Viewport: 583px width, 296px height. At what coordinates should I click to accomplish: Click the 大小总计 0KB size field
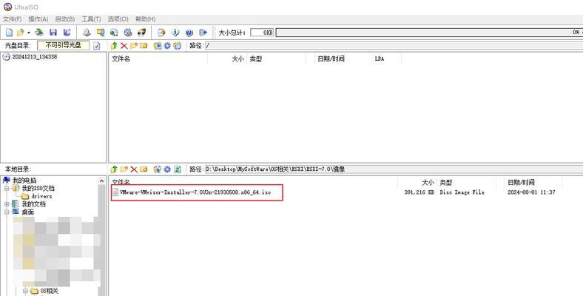point(262,33)
